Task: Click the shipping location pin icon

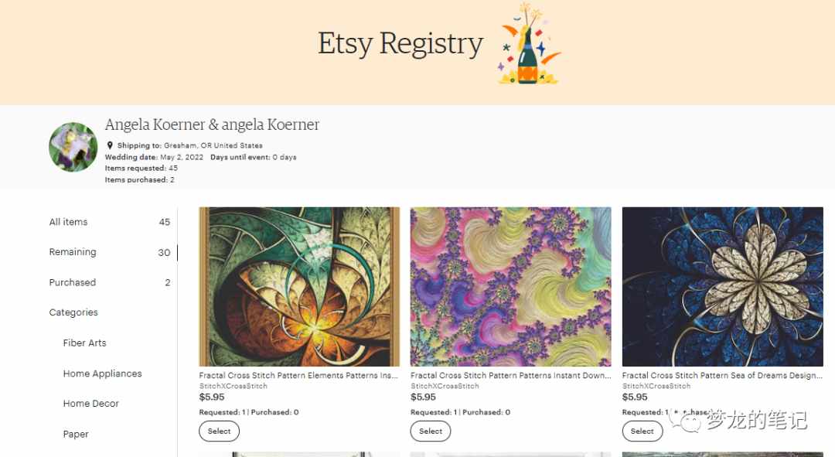Action: tap(110, 145)
